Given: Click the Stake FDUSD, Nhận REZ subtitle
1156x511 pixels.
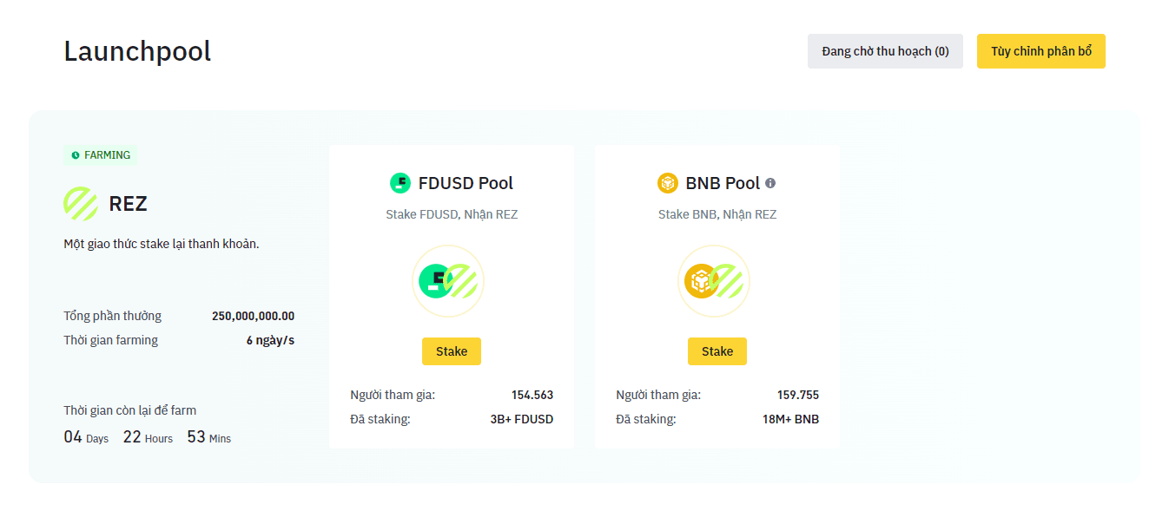Looking at the screenshot, I should point(452,214).
